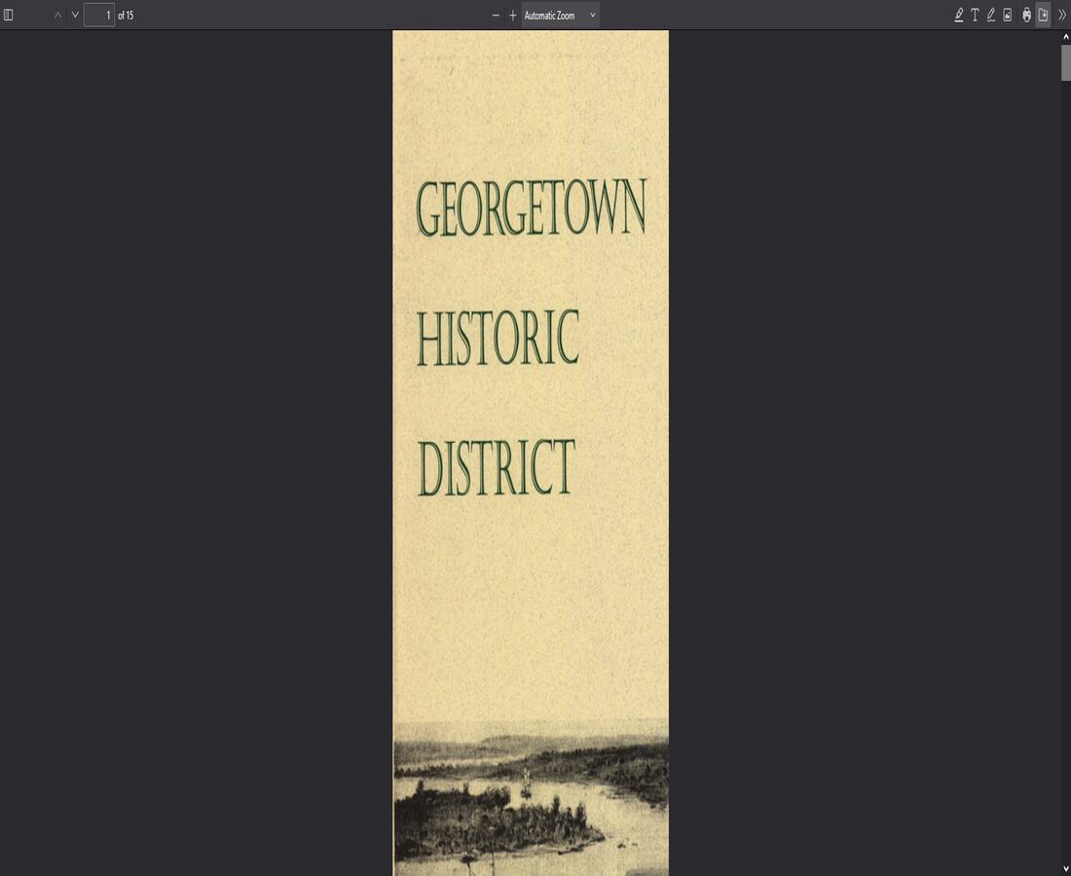Select the add text annotation tool
Image resolution: width=1071 pixels, height=876 pixels.
click(975, 15)
